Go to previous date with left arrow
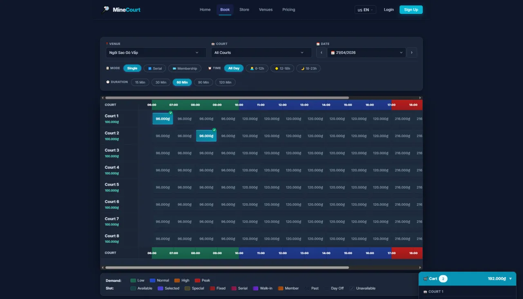This screenshot has width=523, height=299. tap(321, 53)
